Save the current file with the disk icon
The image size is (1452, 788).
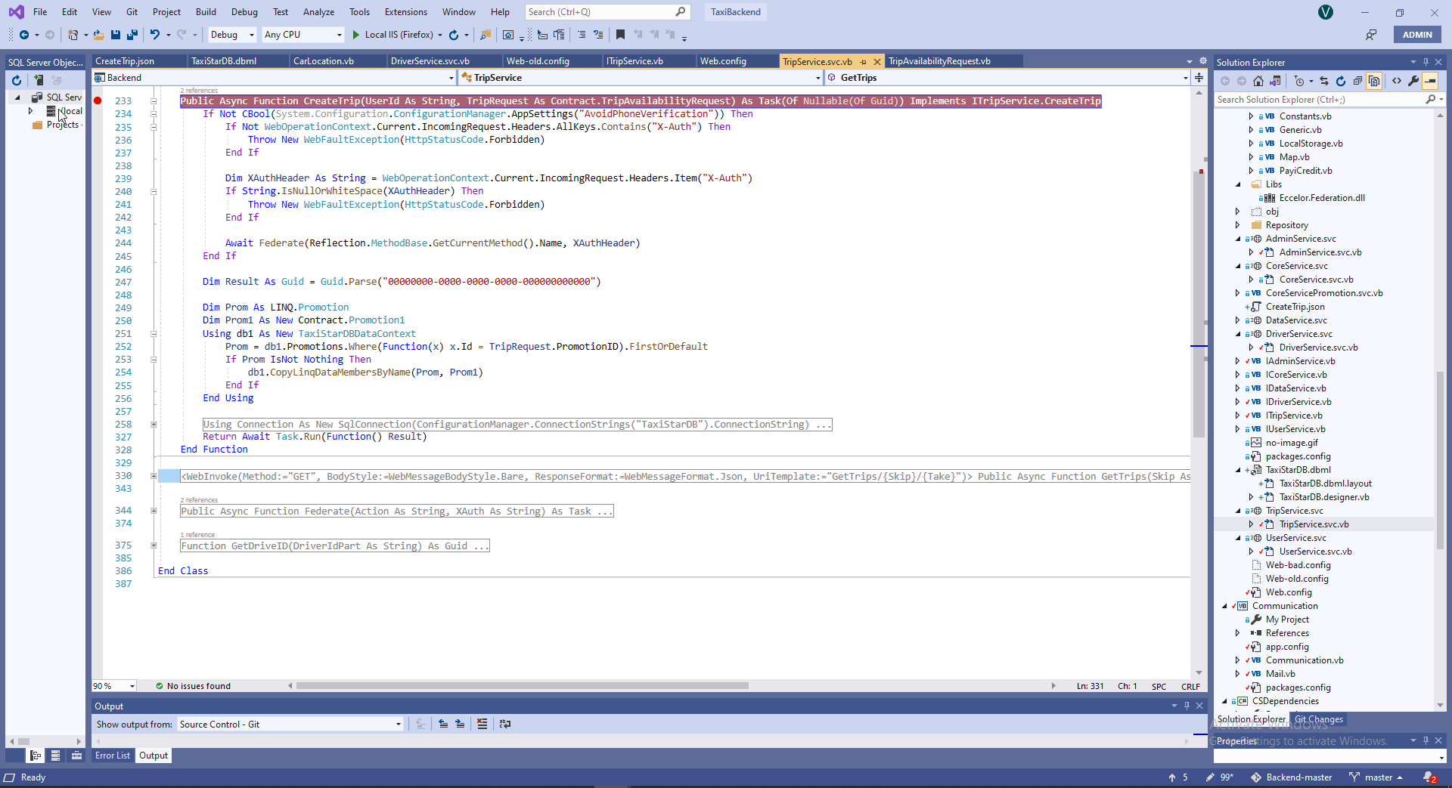click(116, 35)
